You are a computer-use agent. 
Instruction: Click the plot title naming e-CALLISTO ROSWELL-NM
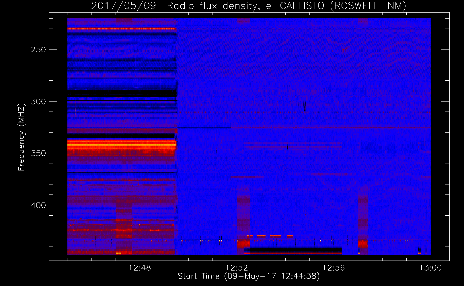[249, 6]
